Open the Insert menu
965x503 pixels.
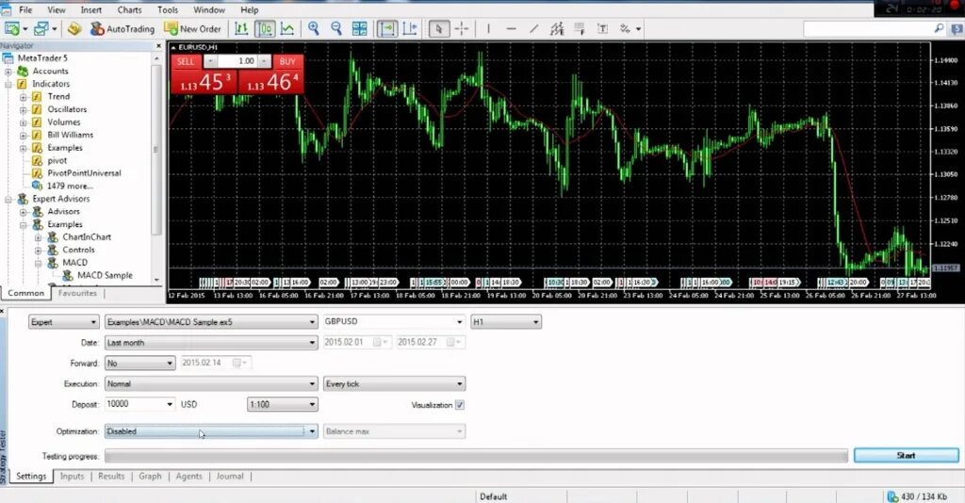[91, 9]
